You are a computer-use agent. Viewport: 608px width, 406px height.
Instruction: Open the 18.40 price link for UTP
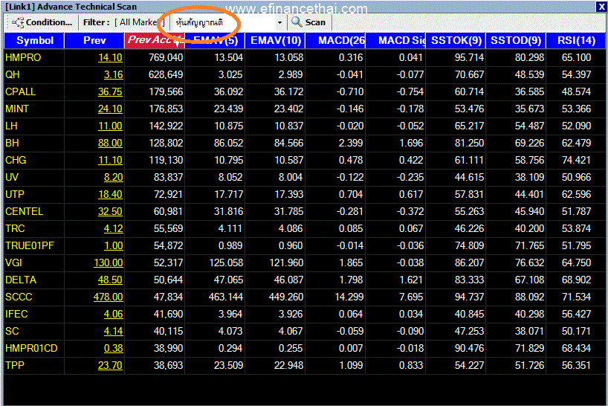tap(110, 194)
